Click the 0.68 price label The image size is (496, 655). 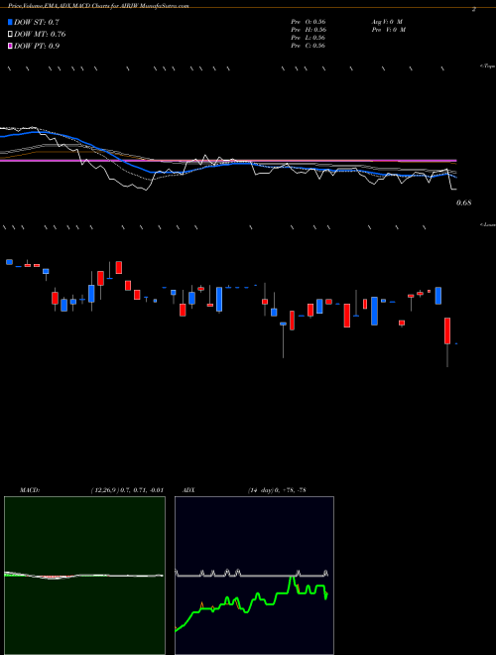coord(463,202)
